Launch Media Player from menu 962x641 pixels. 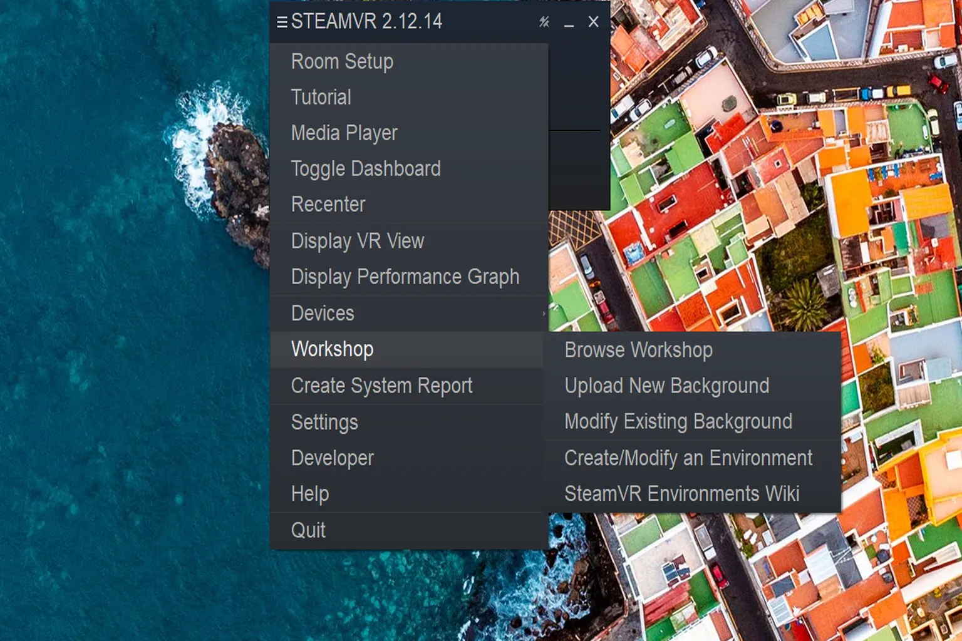[x=409, y=133]
